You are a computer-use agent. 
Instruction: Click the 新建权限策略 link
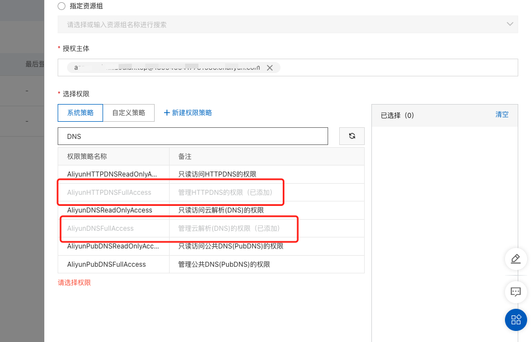(188, 113)
